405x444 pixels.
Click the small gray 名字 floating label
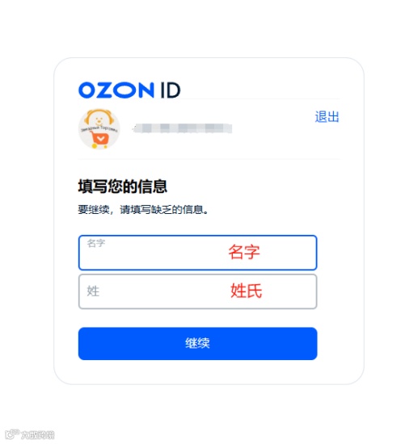click(96, 243)
